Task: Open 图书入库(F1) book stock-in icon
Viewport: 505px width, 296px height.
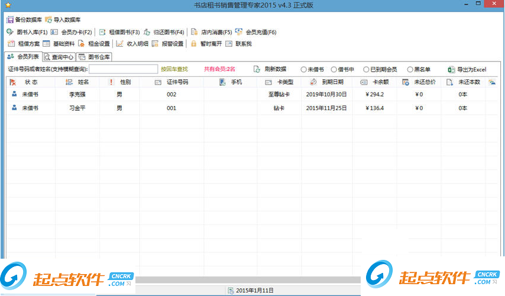Action: pos(9,32)
